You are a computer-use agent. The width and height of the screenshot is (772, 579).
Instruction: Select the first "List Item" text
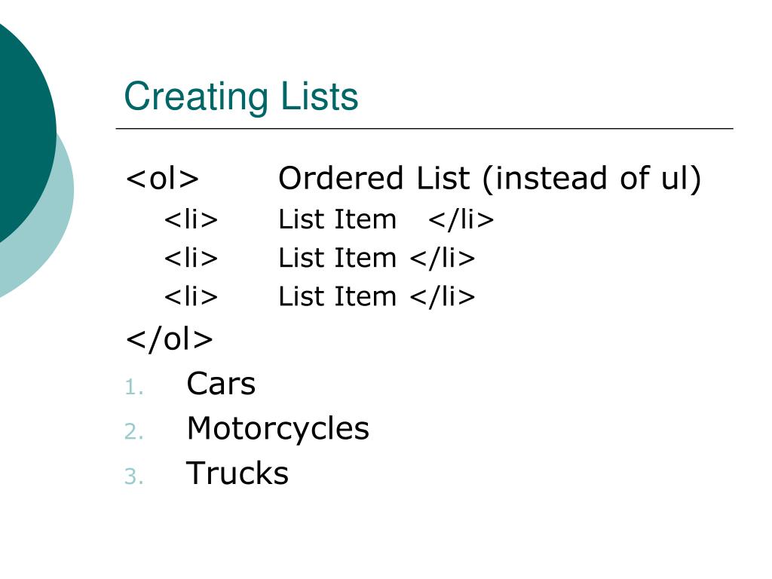tap(337, 220)
